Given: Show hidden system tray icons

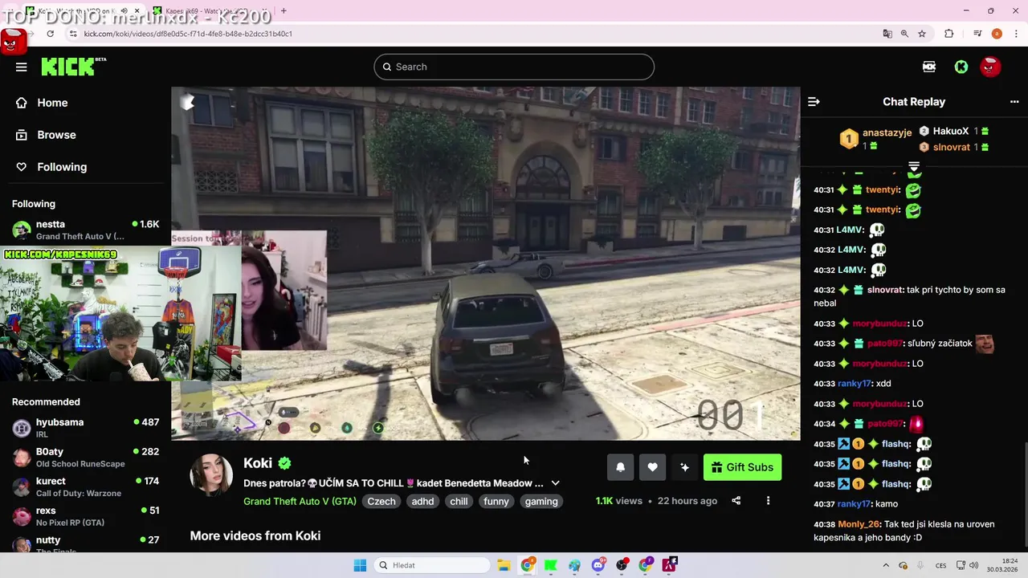Looking at the screenshot, I should coord(887,565).
